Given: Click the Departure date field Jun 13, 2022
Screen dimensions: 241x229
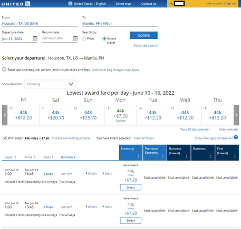Looking at the screenshot, I should [17, 38].
